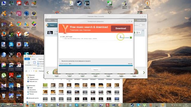The height and width of the screenshot is (107, 191).
Task: Choose the 'в MKV' output format
Action: pyautogui.click(x=121, y=75)
